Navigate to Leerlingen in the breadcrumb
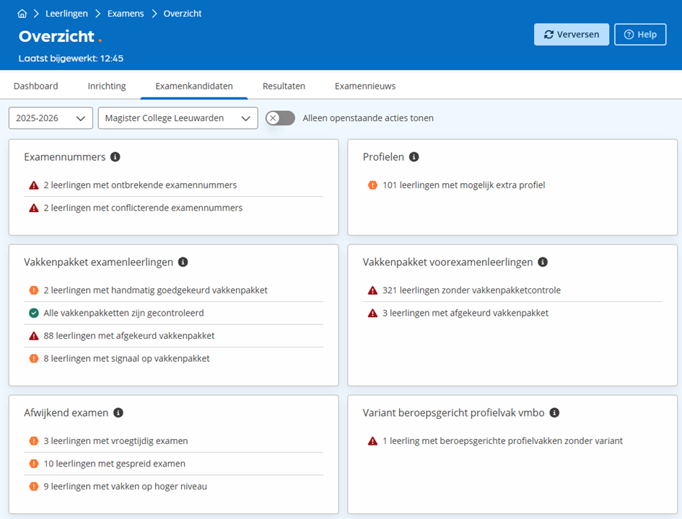Screen dimensions: 682x519 point(66,14)
